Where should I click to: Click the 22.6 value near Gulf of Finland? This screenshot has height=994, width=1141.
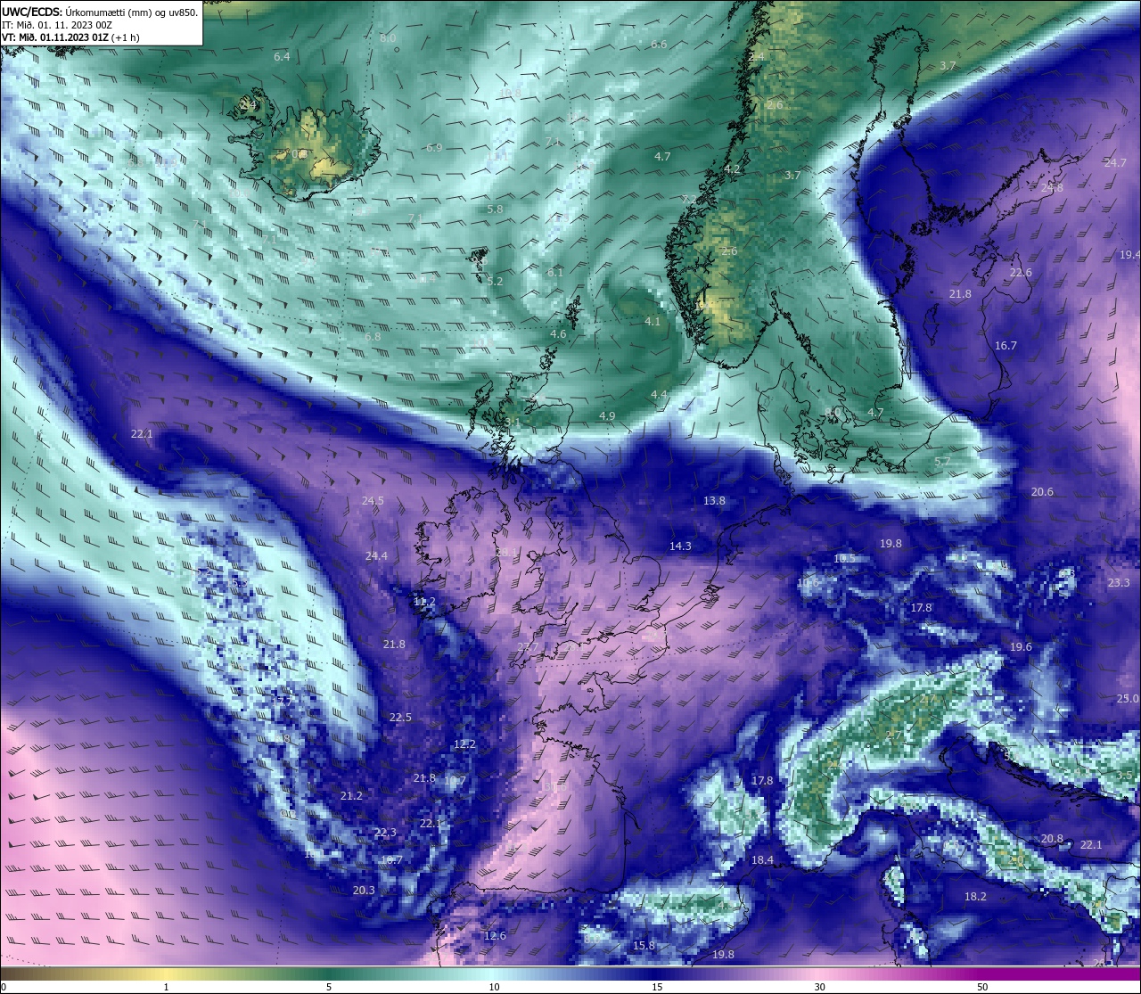pyautogui.click(x=1021, y=272)
